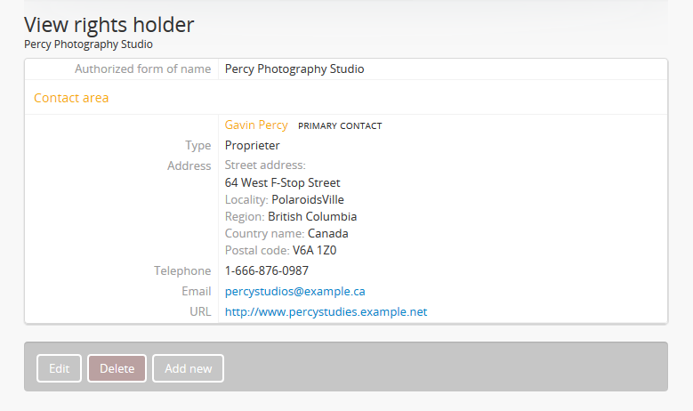Click the Edit button
Image resolution: width=693 pixels, height=411 pixels.
point(59,368)
